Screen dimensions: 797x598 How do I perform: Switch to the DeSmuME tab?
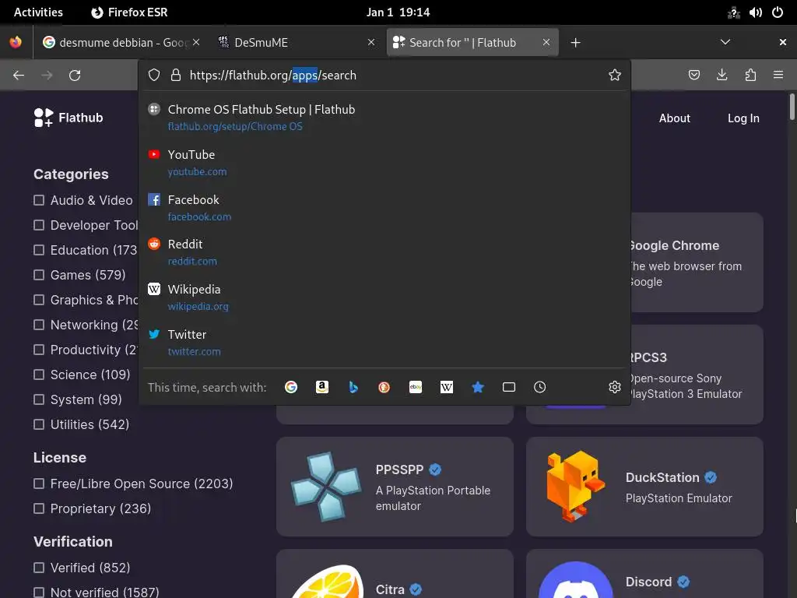pyautogui.click(x=297, y=43)
